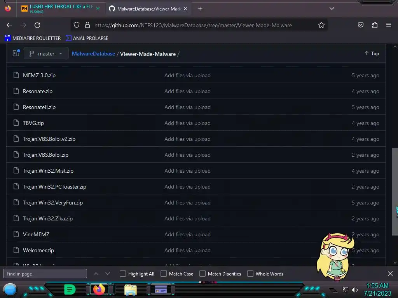Open Resonate.zip file

tap(38, 91)
